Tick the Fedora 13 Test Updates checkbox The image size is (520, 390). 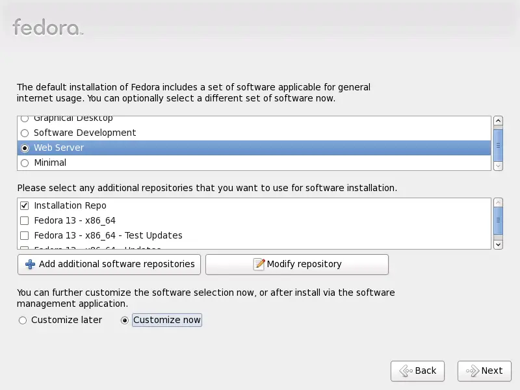[24, 235]
